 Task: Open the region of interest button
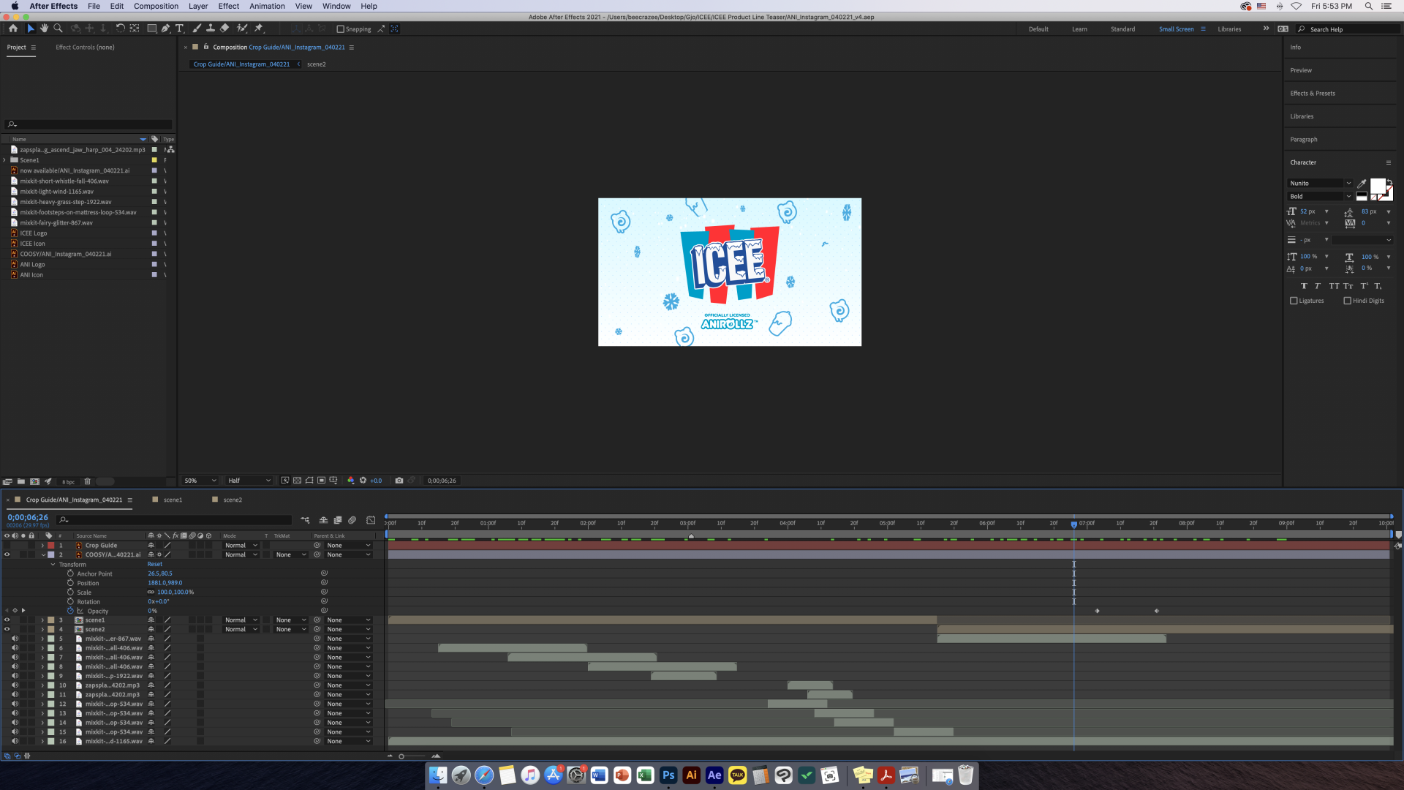(x=321, y=481)
